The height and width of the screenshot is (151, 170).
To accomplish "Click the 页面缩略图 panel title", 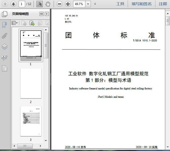I will tap(20, 14).
